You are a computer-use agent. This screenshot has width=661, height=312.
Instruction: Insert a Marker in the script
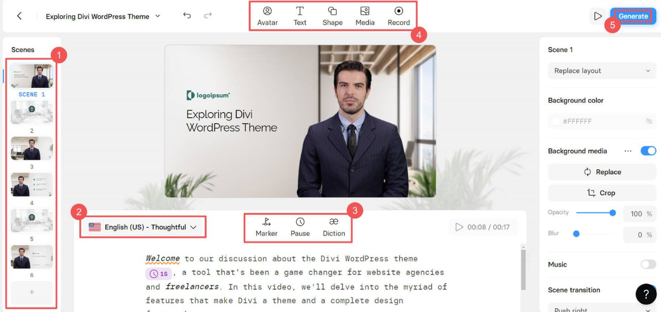(x=266, y=227)
